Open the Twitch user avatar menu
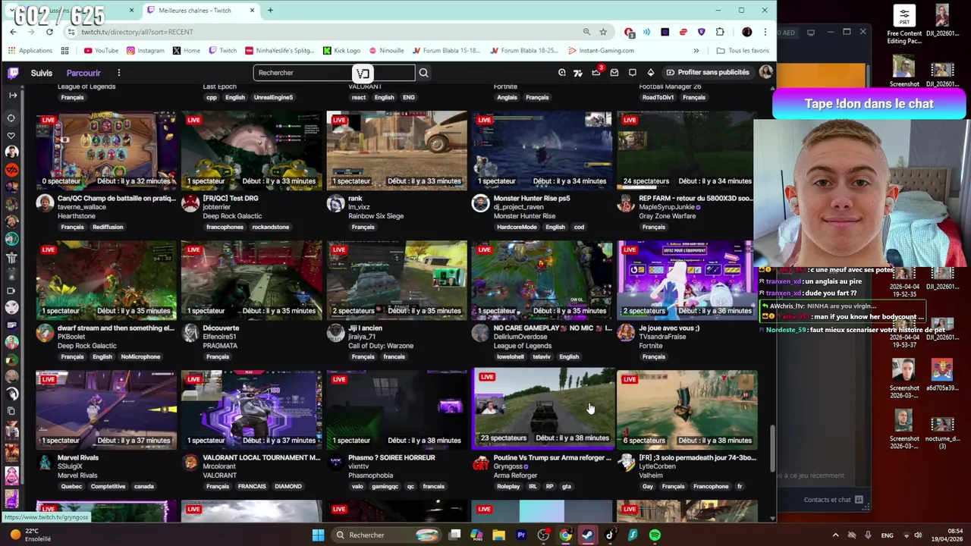This screenshot has width=971, height=546. [x=765, y=72]
